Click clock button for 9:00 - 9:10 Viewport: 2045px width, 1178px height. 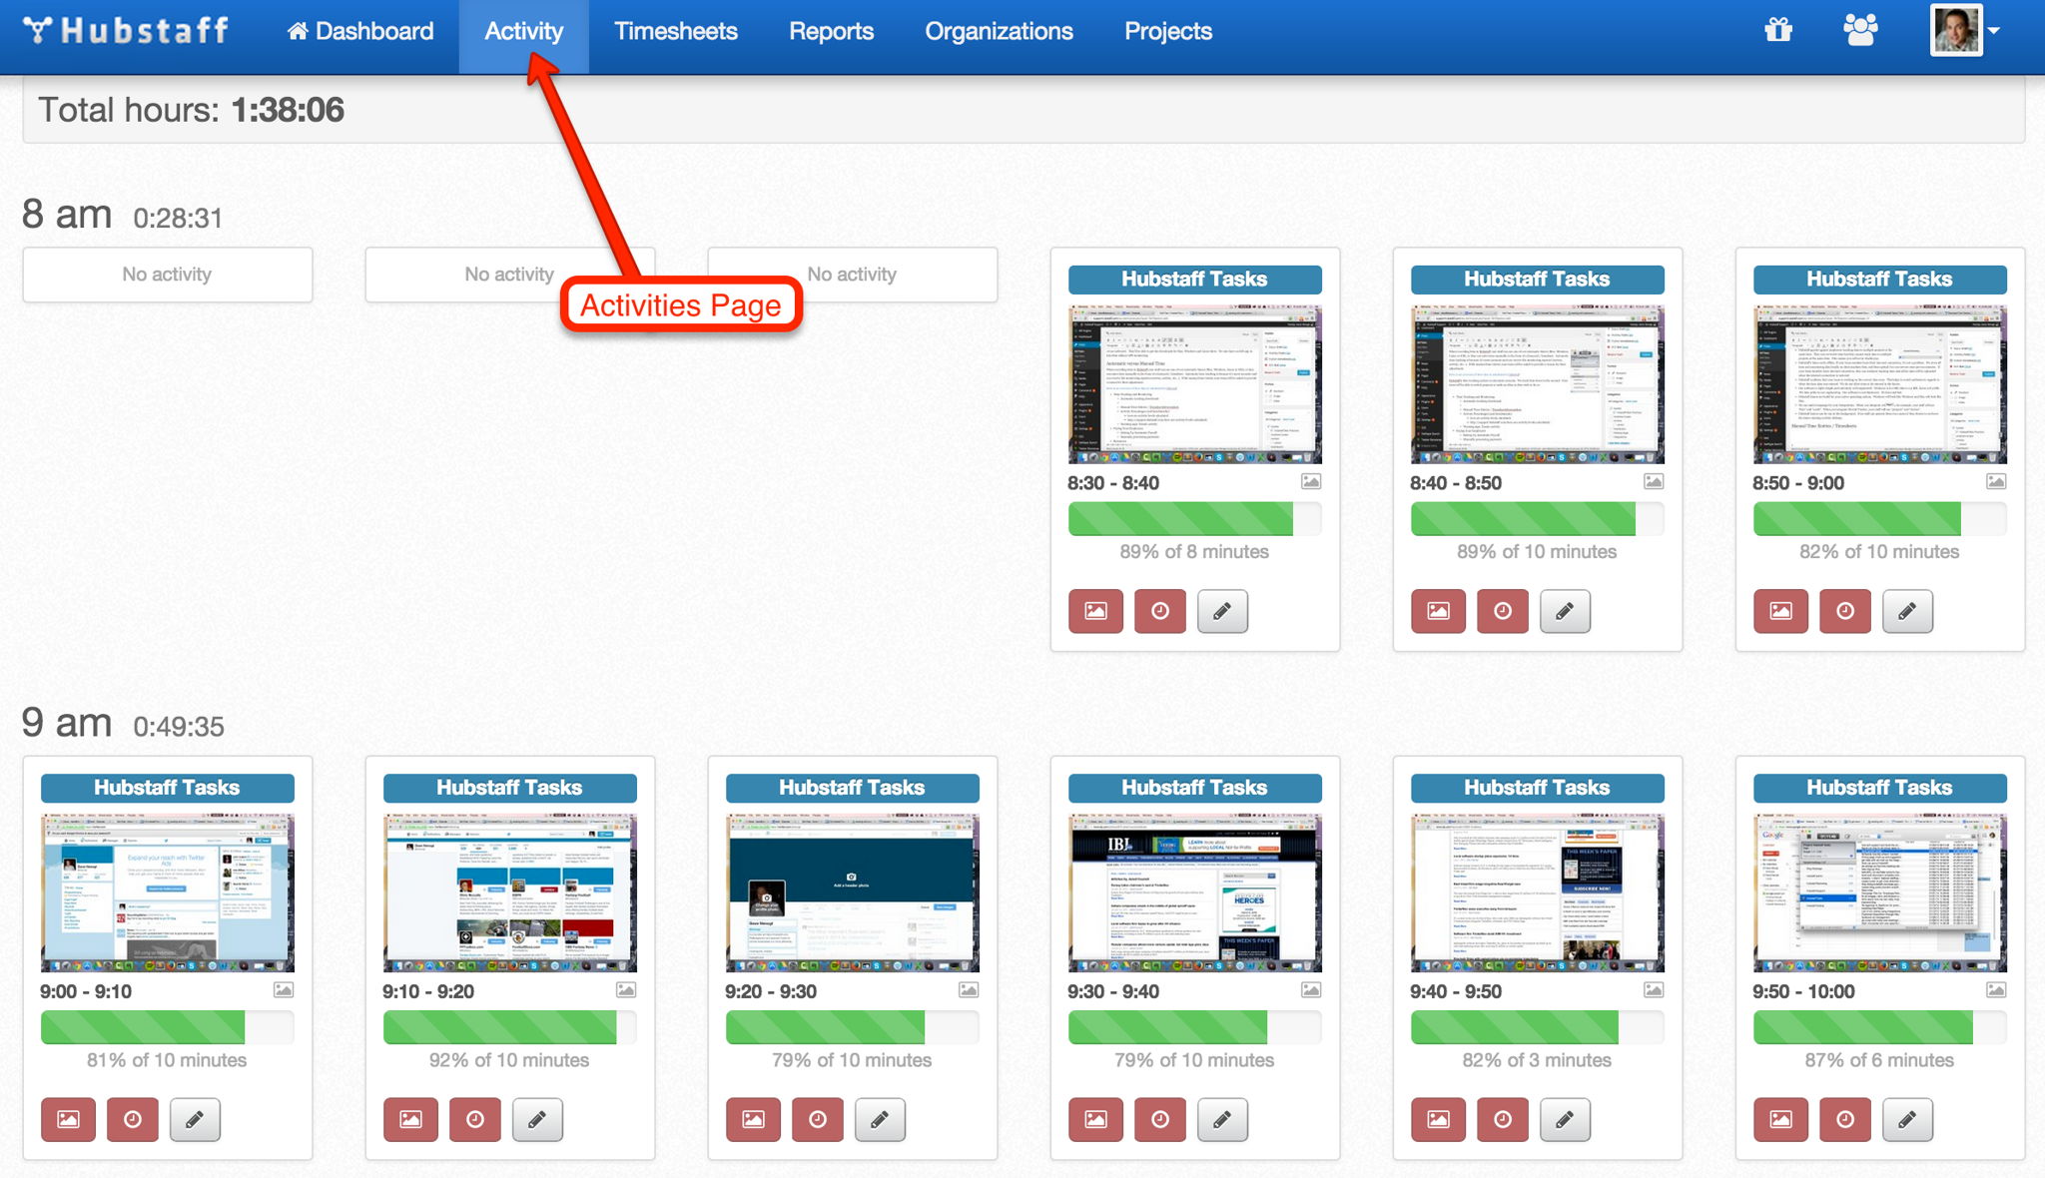[133, 1120]
